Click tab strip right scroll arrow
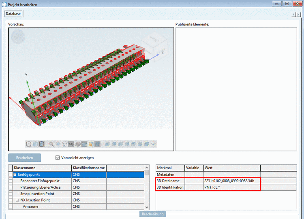Image resolution: width=304 pixels, height=219 pixels. click(x=299, y=14)
